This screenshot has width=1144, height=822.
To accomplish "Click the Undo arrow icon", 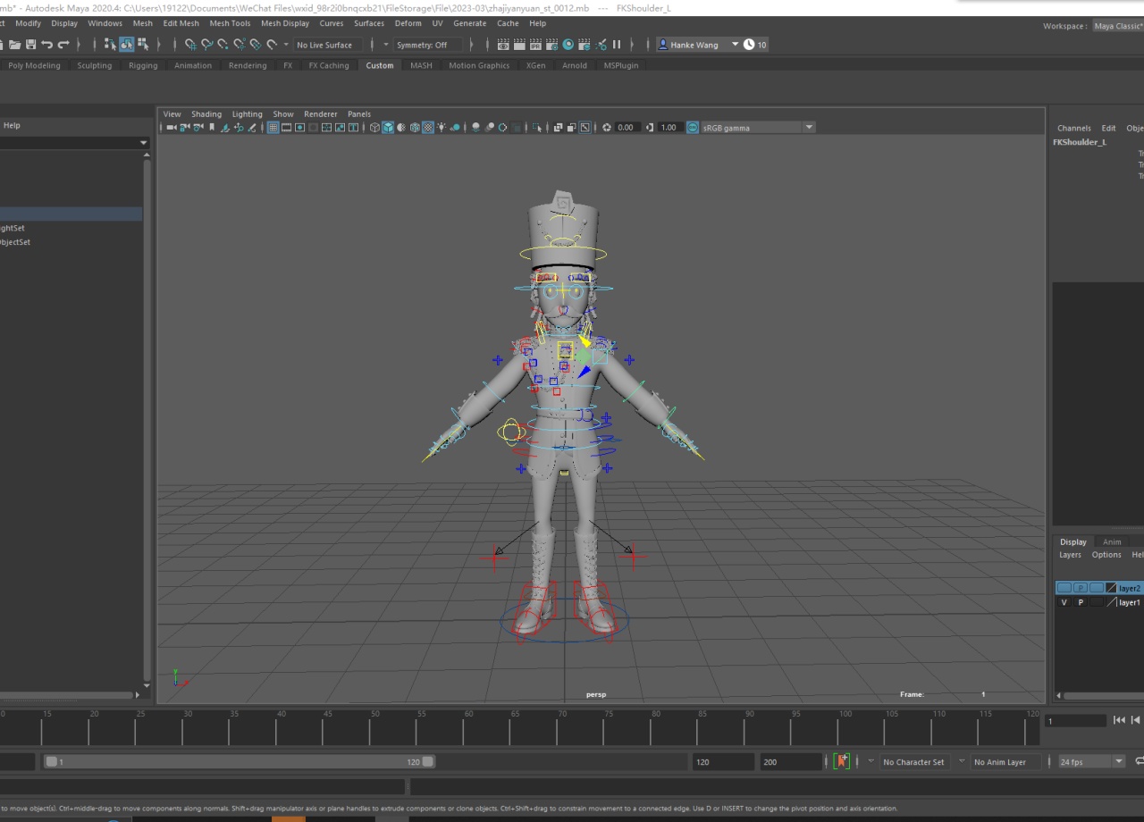I will (x=46, y=45).
